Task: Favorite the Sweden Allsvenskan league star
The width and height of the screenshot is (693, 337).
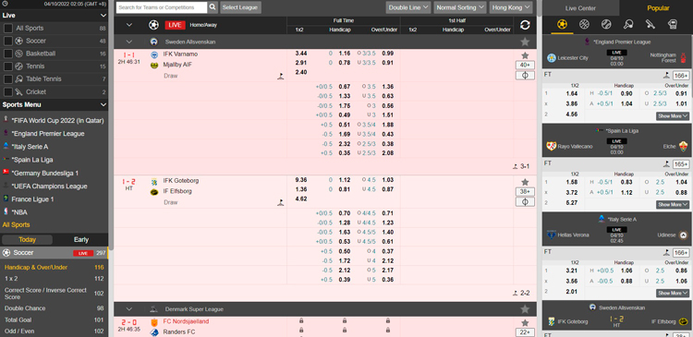Action: (525, 42)
